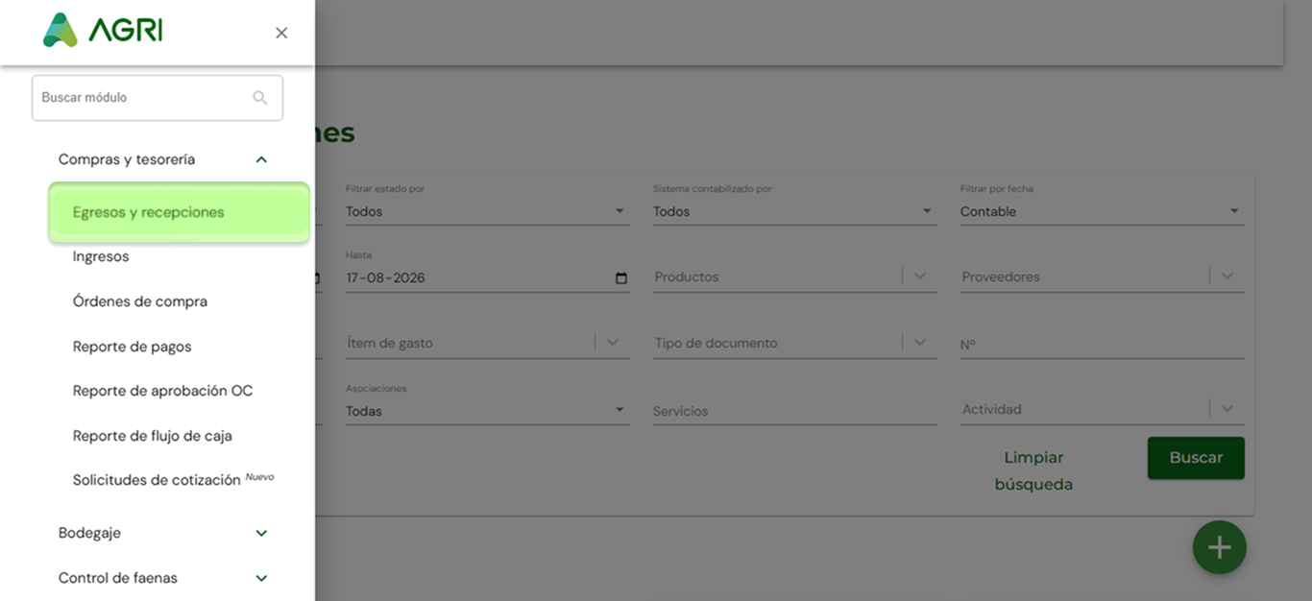
Task: Click the Servicios input field
Action: pyautogui.click(x=795, y=411)
